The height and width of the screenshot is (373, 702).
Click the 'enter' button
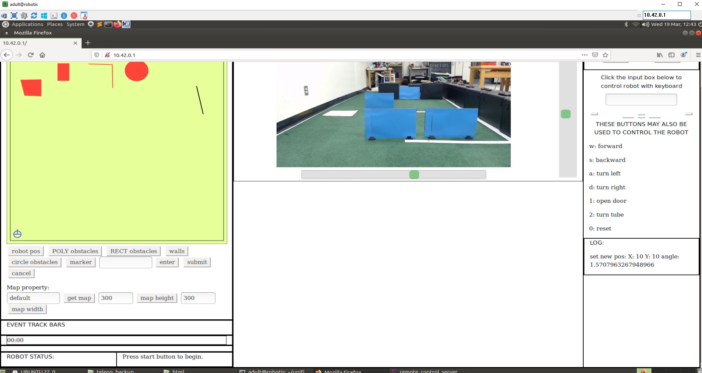[167, 262]
